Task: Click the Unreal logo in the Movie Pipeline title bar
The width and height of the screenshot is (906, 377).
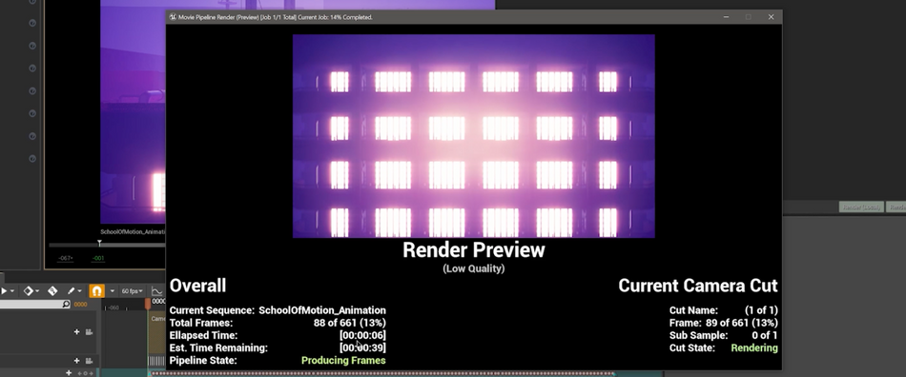Action: pyautogui.click(x=173, y=17)
